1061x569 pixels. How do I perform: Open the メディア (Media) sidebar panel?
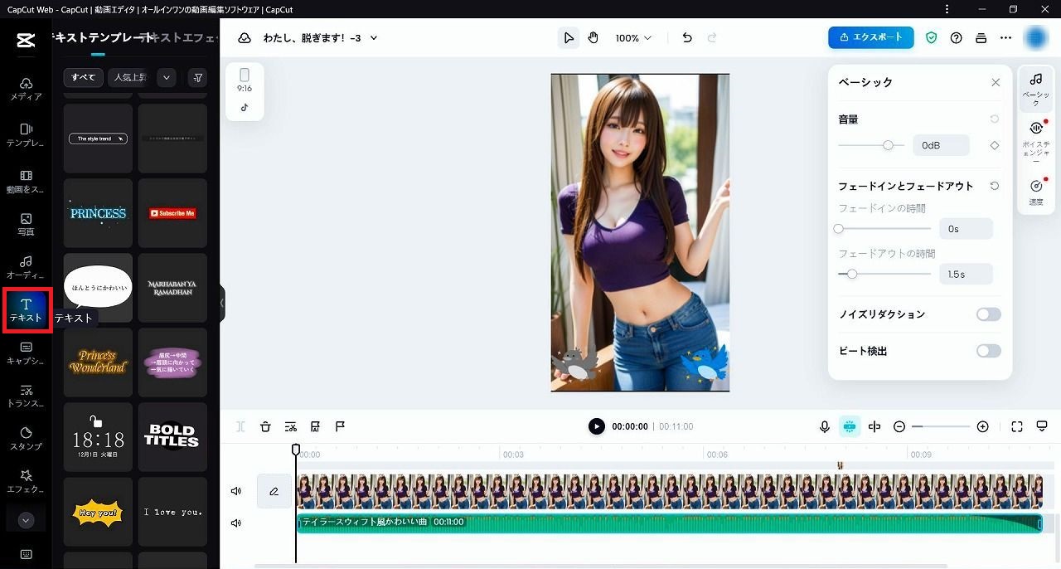pyautogui.click(x=26, y=89)
